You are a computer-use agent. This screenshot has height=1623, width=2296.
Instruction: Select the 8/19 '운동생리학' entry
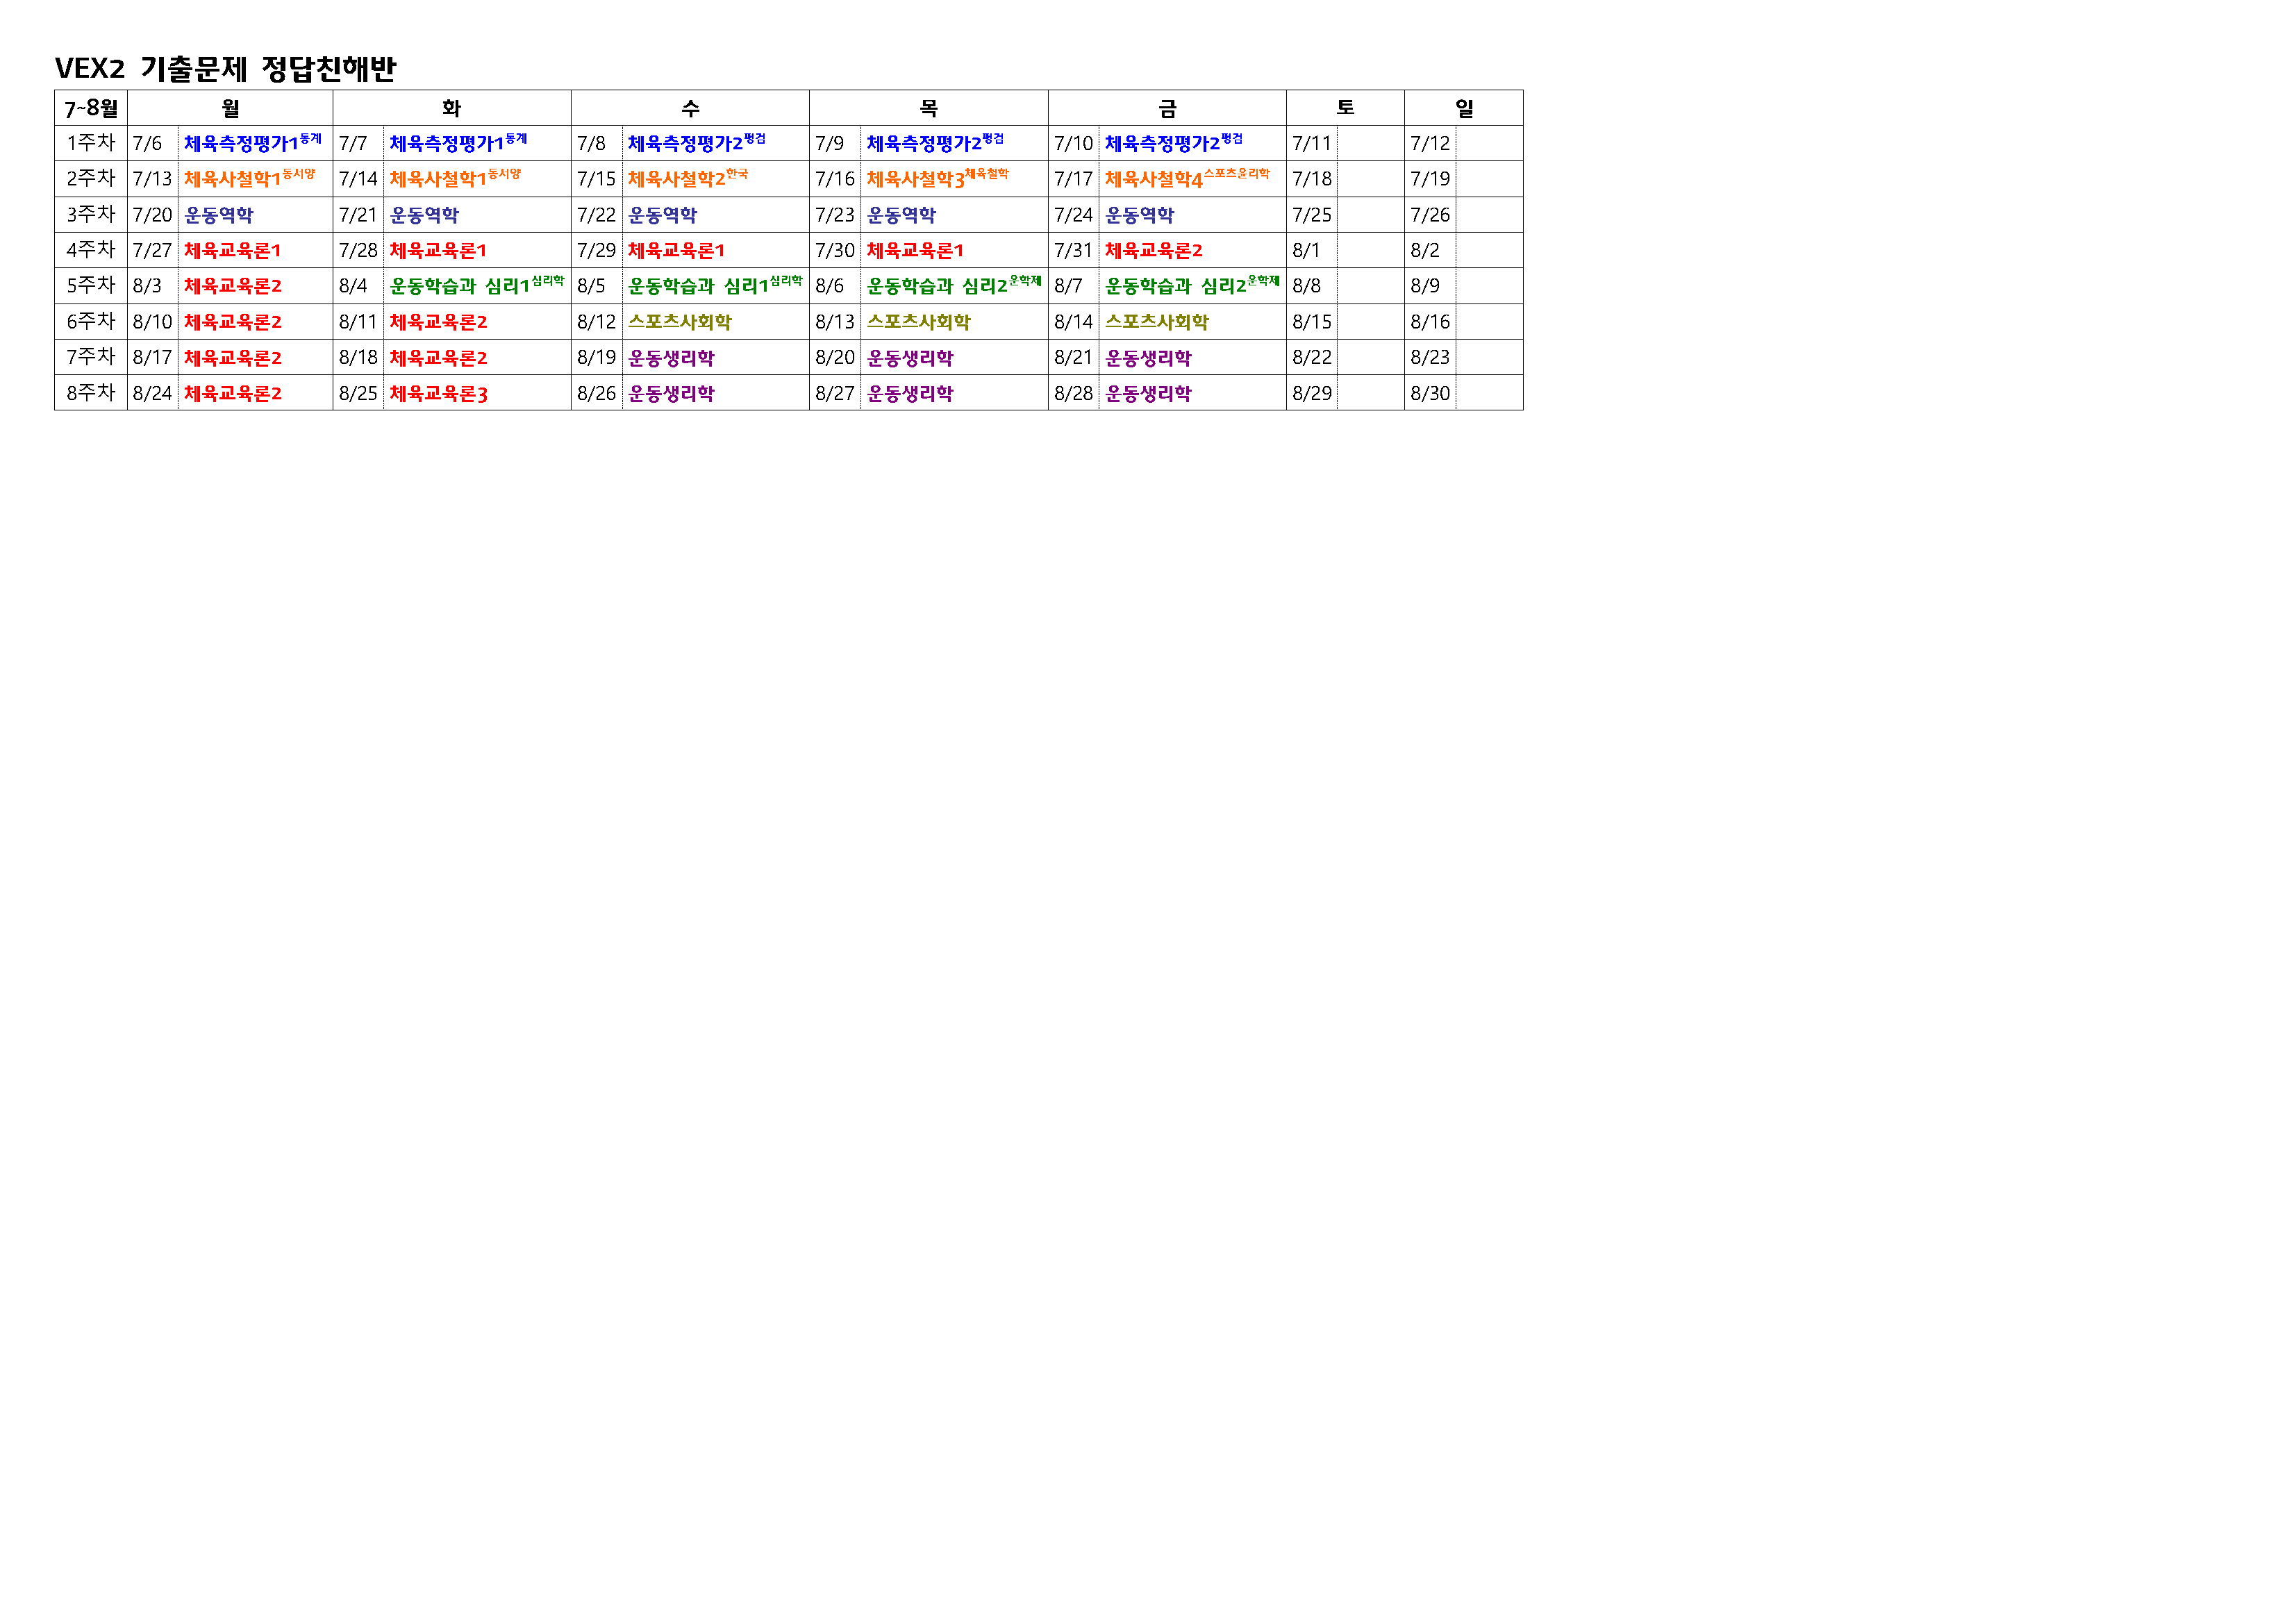pos(671,358)
